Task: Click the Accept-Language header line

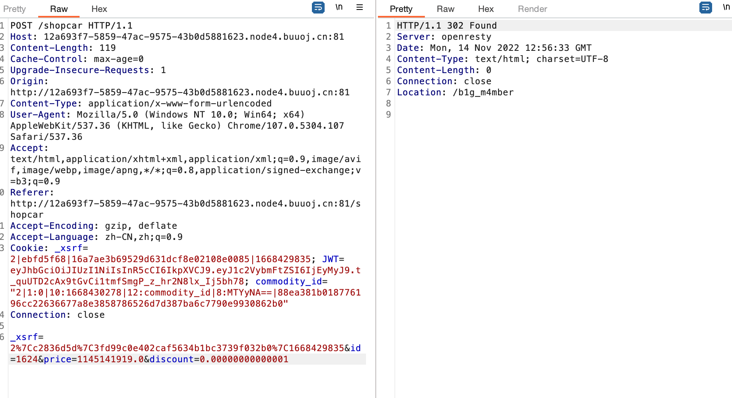Action: (96, 237)
